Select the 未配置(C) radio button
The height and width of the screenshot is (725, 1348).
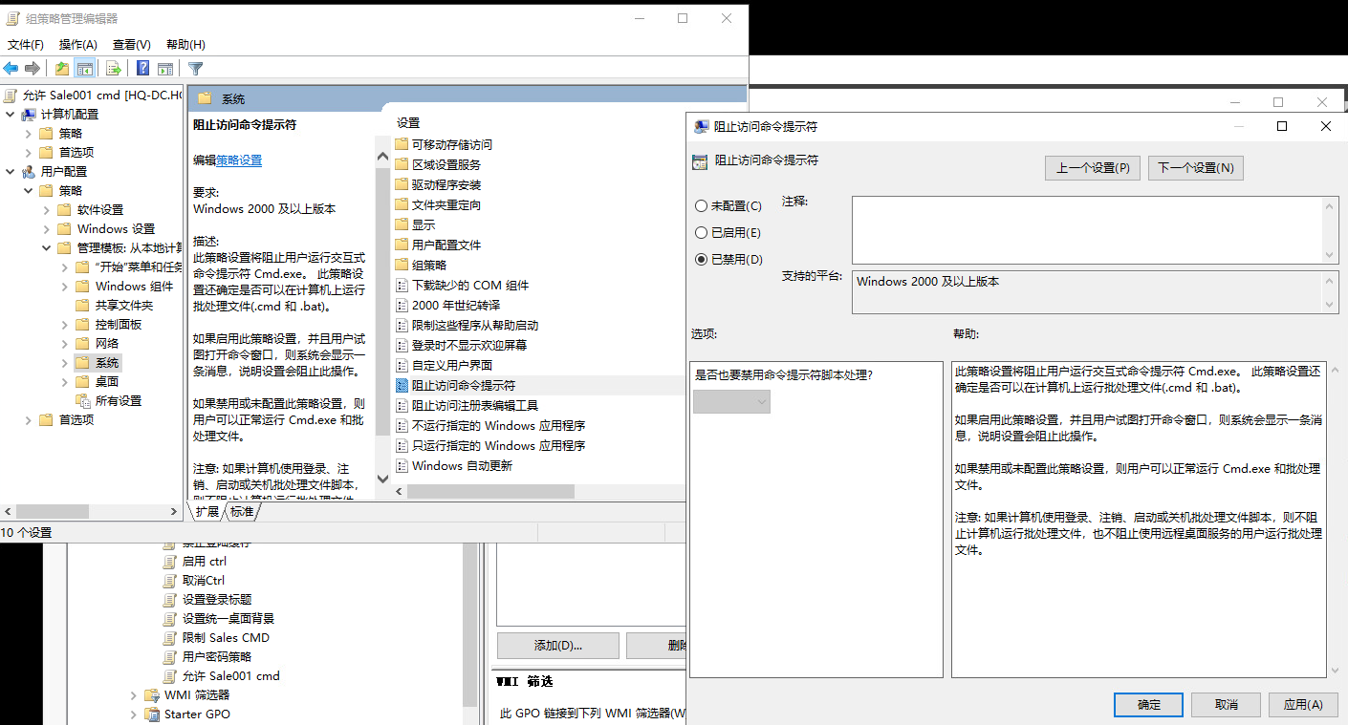[x=702, y=205]
